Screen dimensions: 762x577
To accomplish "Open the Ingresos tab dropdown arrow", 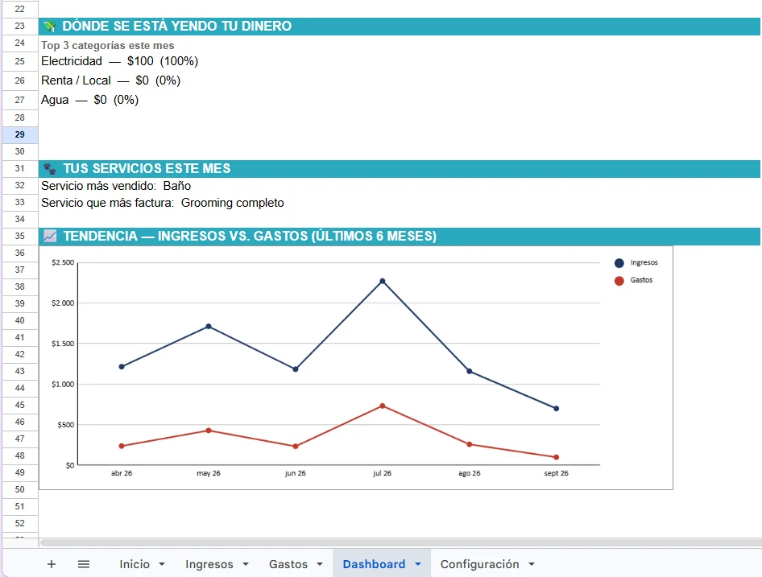I will (246, 564).
